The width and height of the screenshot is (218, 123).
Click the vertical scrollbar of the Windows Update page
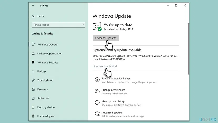(189, 49)
